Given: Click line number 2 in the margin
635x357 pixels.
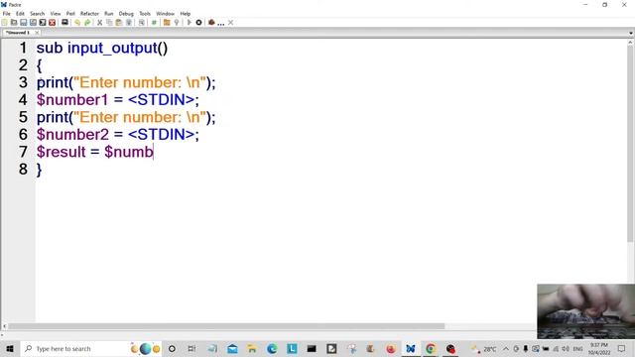Looking at the screenshot, I should pyautogui.click(x=23, y=65).
